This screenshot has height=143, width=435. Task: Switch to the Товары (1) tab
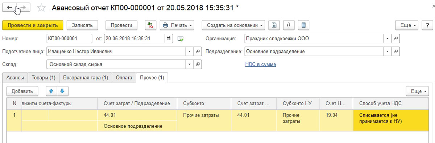click(x=43, y=78)
